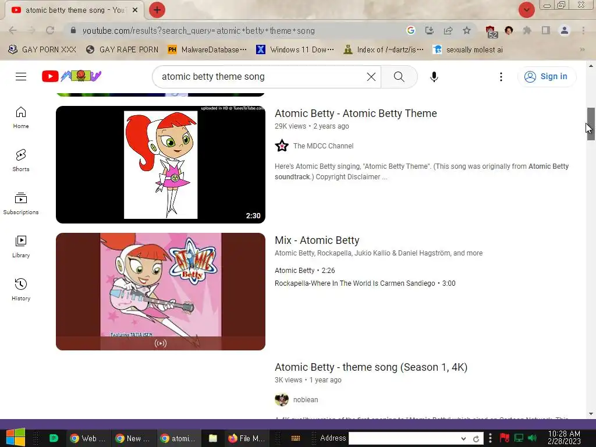Open Atomic Betty - theme song (Season 1, 4K)
This screenshot has width=596, height=447.
tap(371, 367)
